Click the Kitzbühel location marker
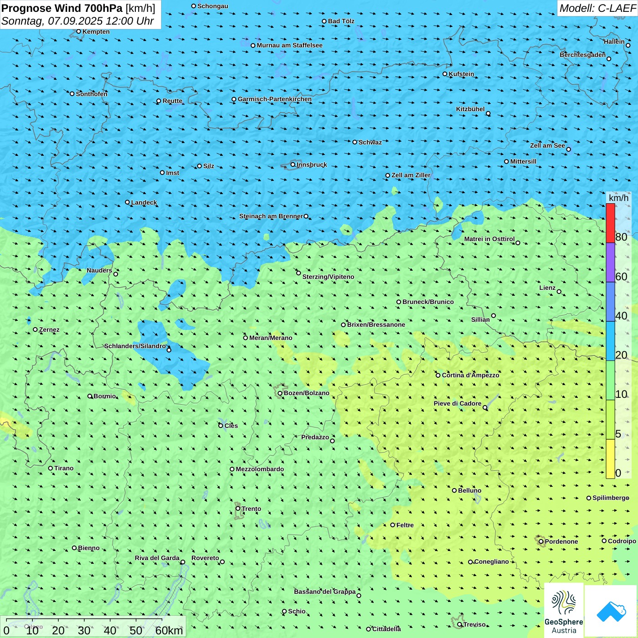The width and height of the screenshot is (638, 638). pyautogui.click(x=488, y=113)
